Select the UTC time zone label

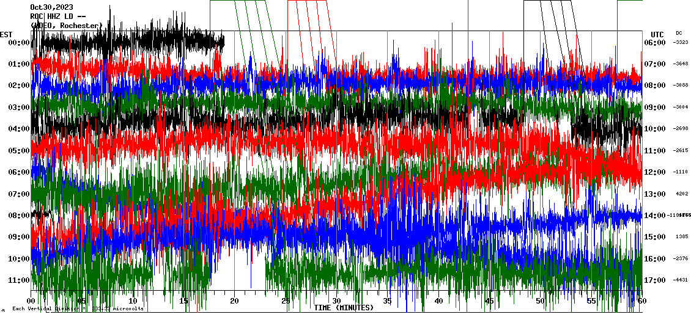click(x=657, y=34)
